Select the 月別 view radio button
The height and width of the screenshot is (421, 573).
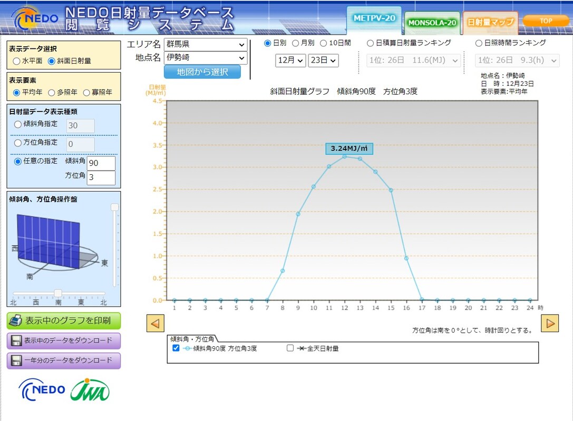click(x=295, y=43)
